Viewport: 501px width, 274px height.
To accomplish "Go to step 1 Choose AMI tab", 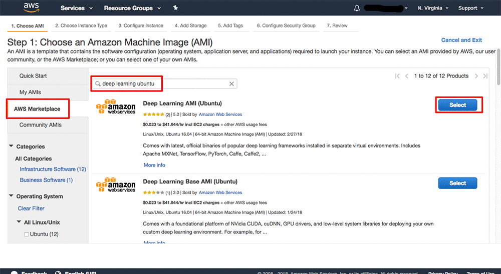I will point(28,26).
